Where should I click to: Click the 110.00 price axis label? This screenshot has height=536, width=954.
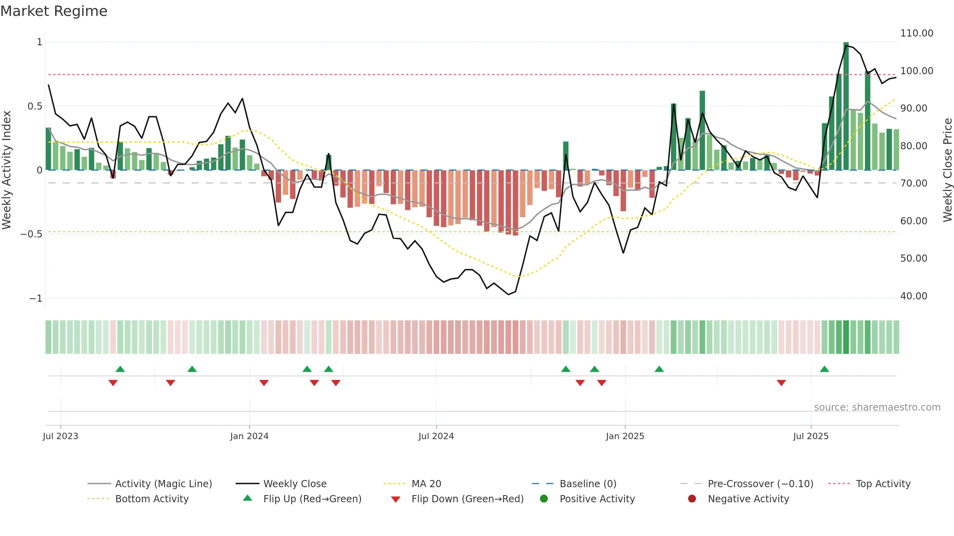pyautogui.click(x=917, y=33)
